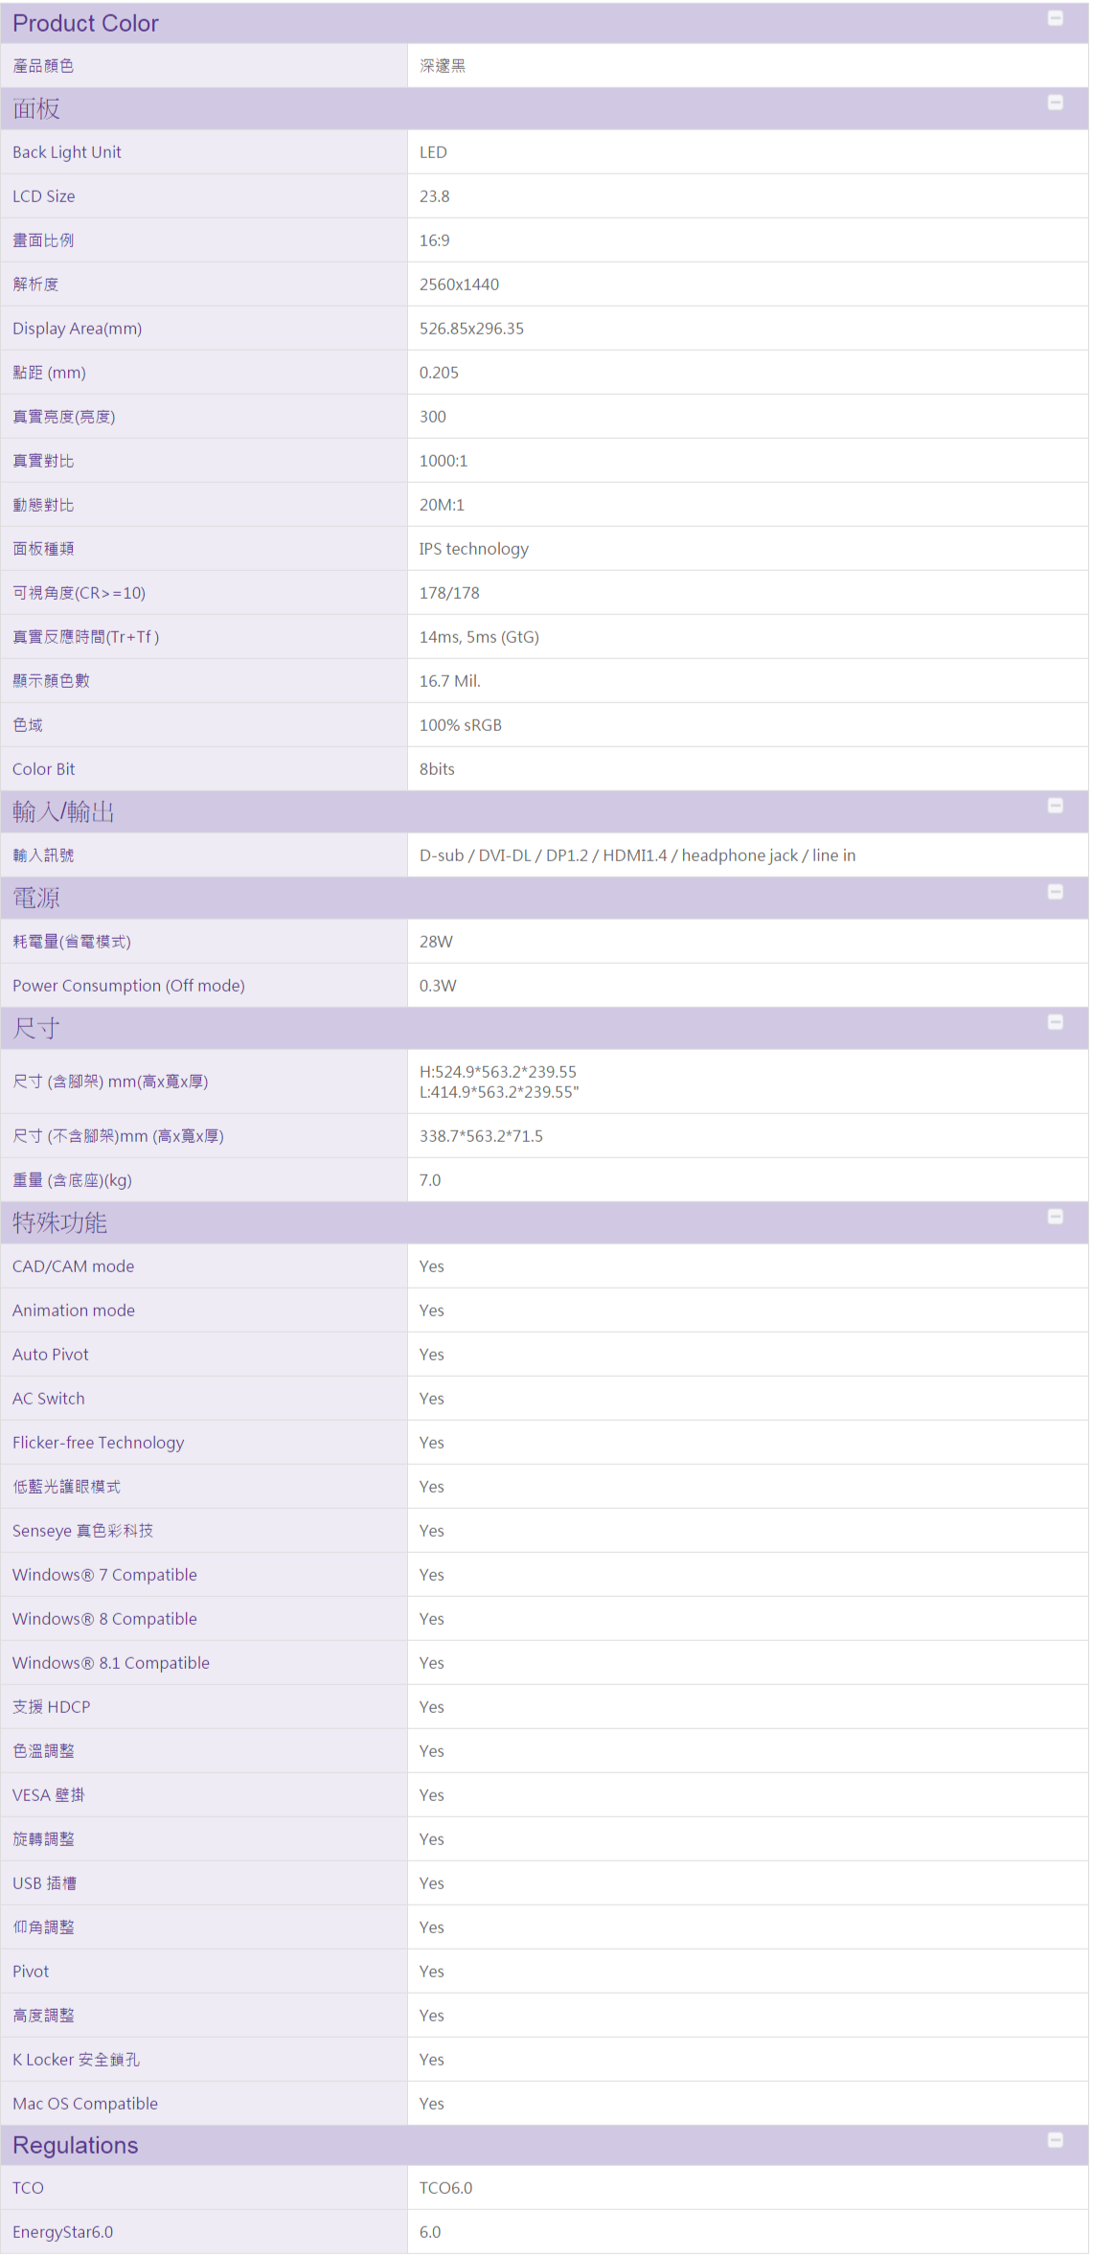The height and width of the screenshot is (2258, 1093).
Task: Collapse the Product Color section icon
Action: (1055, 18)
